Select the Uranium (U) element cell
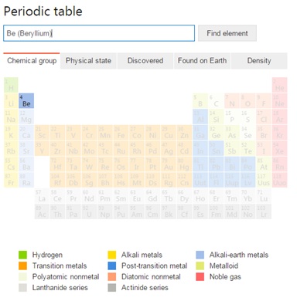 89,211
